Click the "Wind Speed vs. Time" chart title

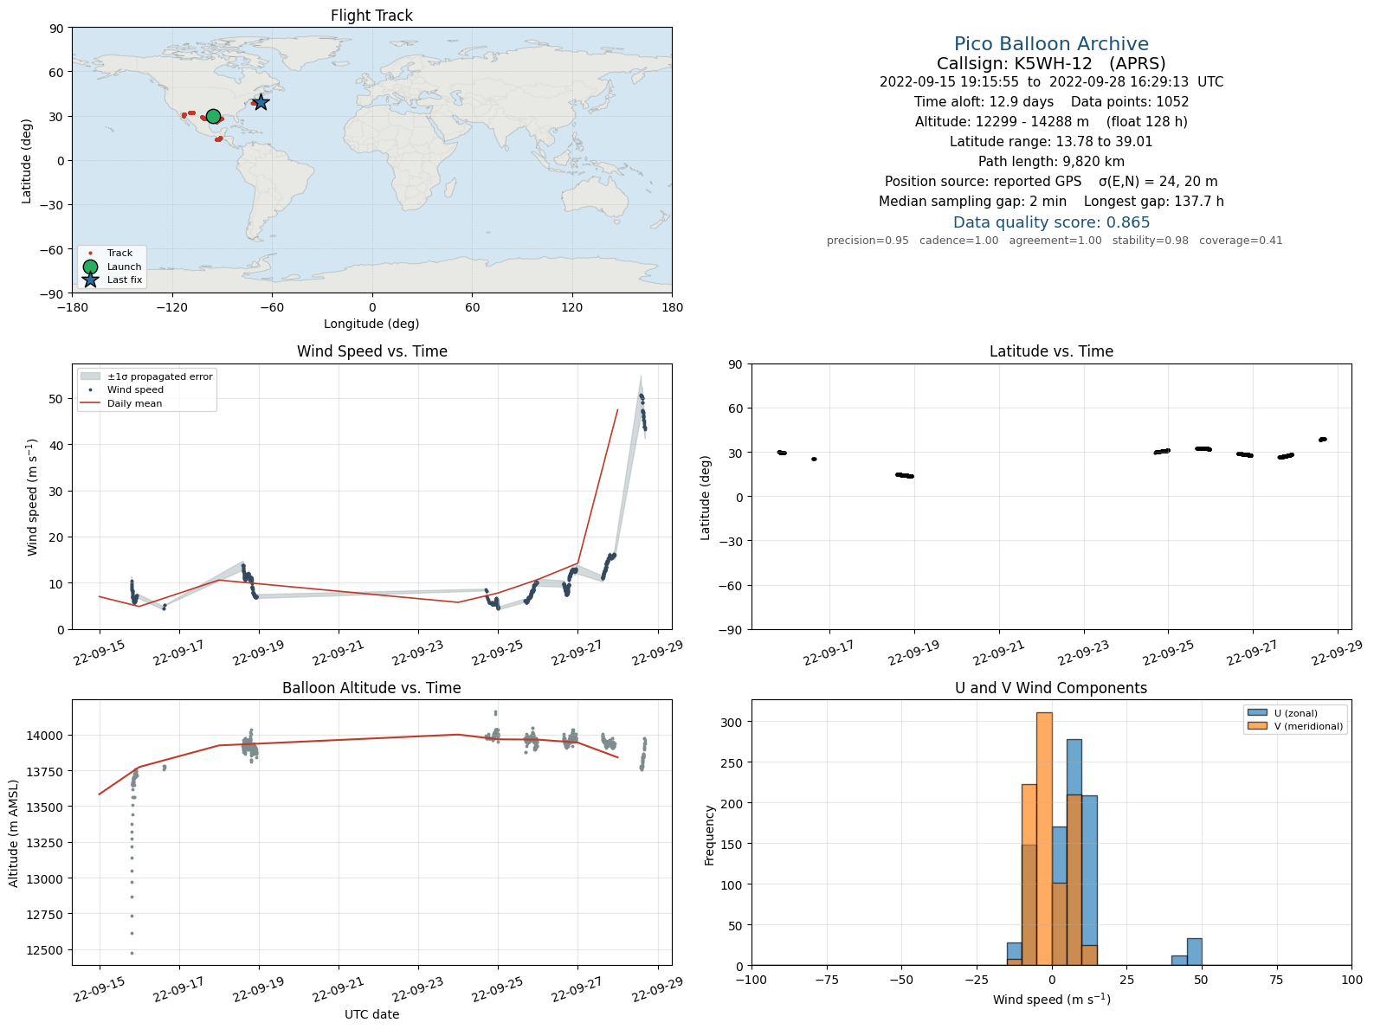click(x=371, y=351)
